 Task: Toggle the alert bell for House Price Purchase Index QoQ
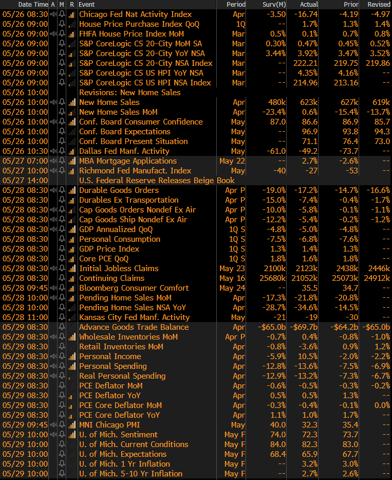coord(62,24)
